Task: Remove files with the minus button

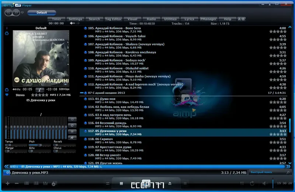Action: pos(17,183)
